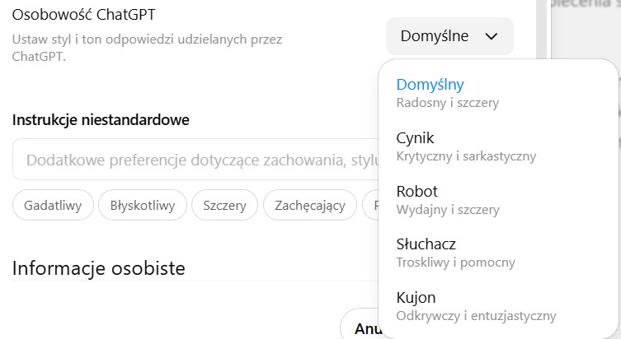Image resolution: width=621 pixels, height=339 pixels.
Task: Add the Gadatliwy trait chip
Action: (53, 206)
